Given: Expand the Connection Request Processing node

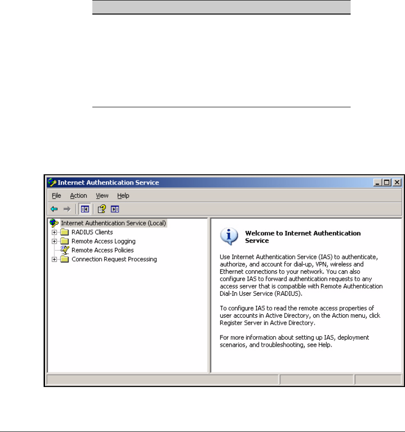Looking at the screenshot, I should [x=54, y=259].
